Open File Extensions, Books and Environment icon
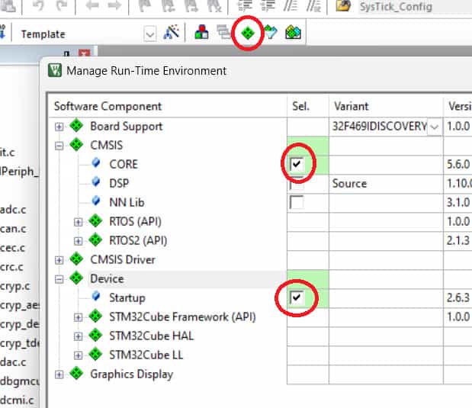 pos(201,32)
